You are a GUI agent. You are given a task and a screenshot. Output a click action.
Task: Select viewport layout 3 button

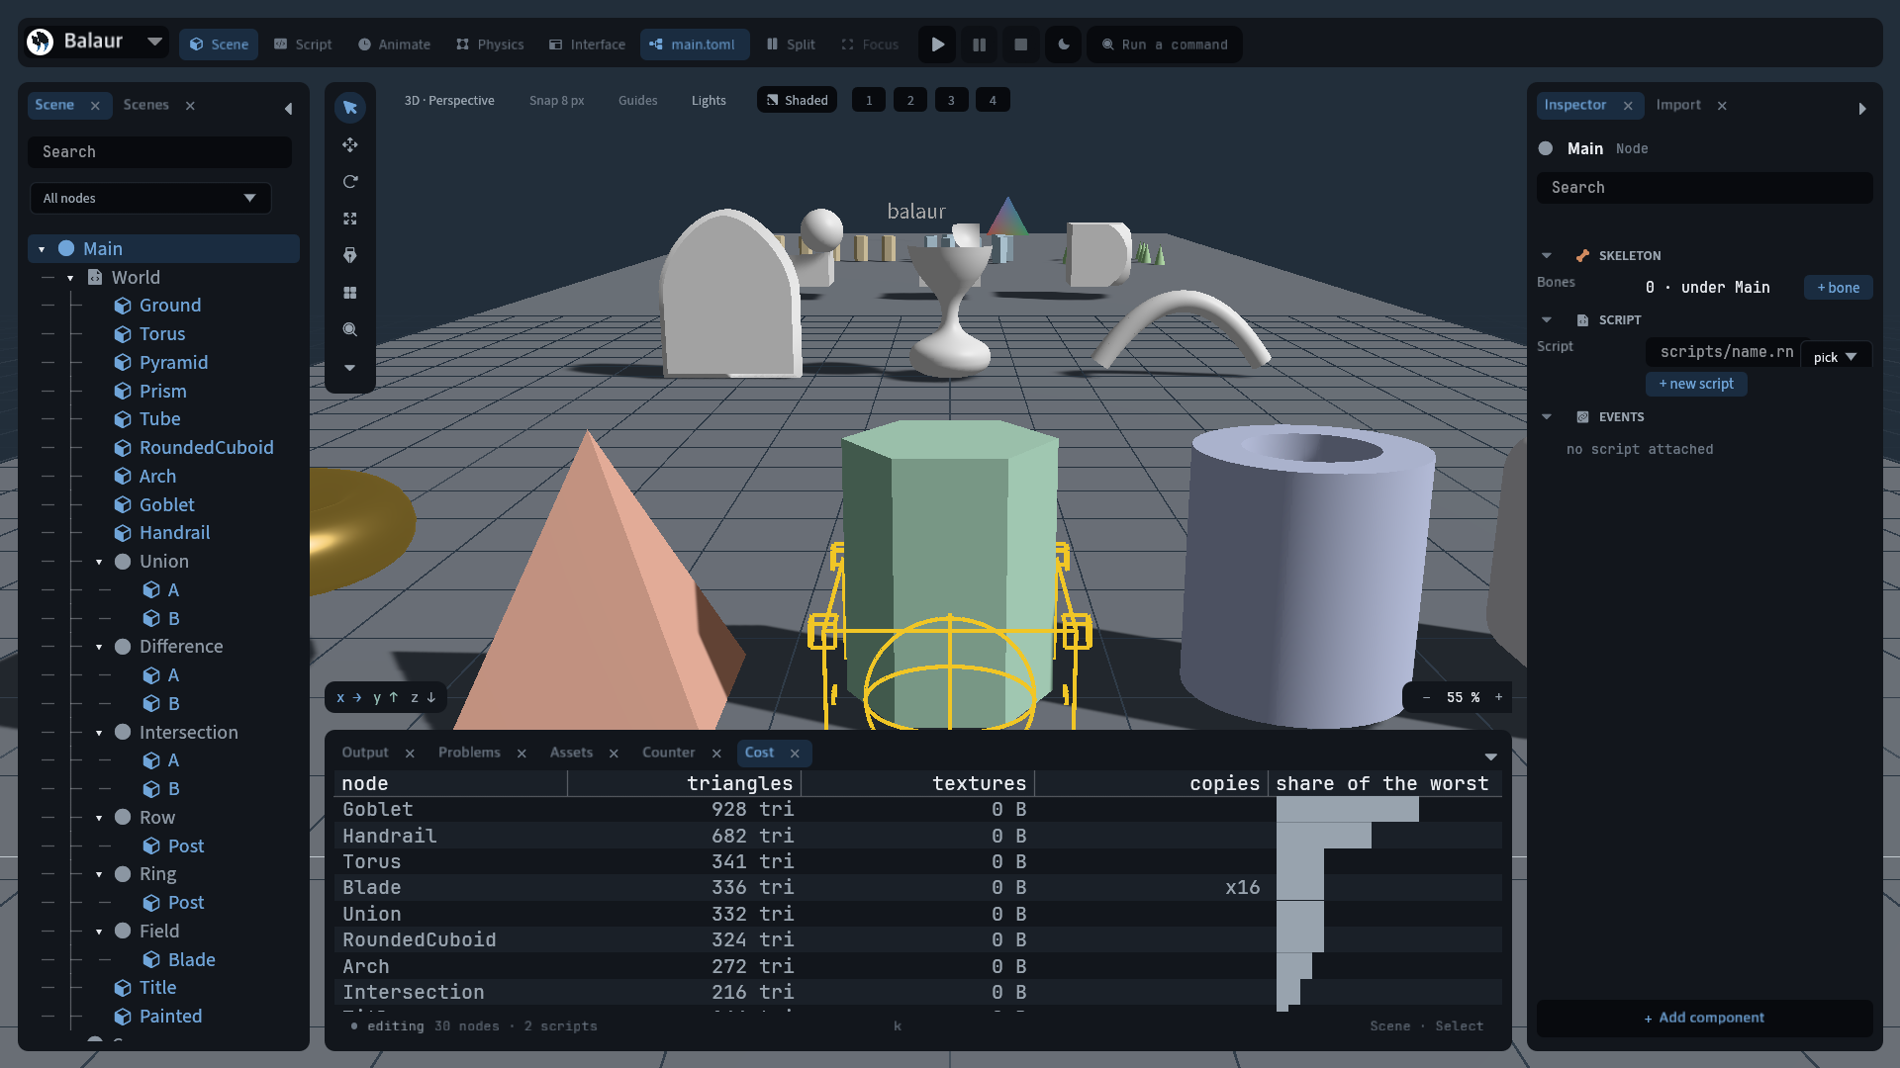tap(952, 100)
